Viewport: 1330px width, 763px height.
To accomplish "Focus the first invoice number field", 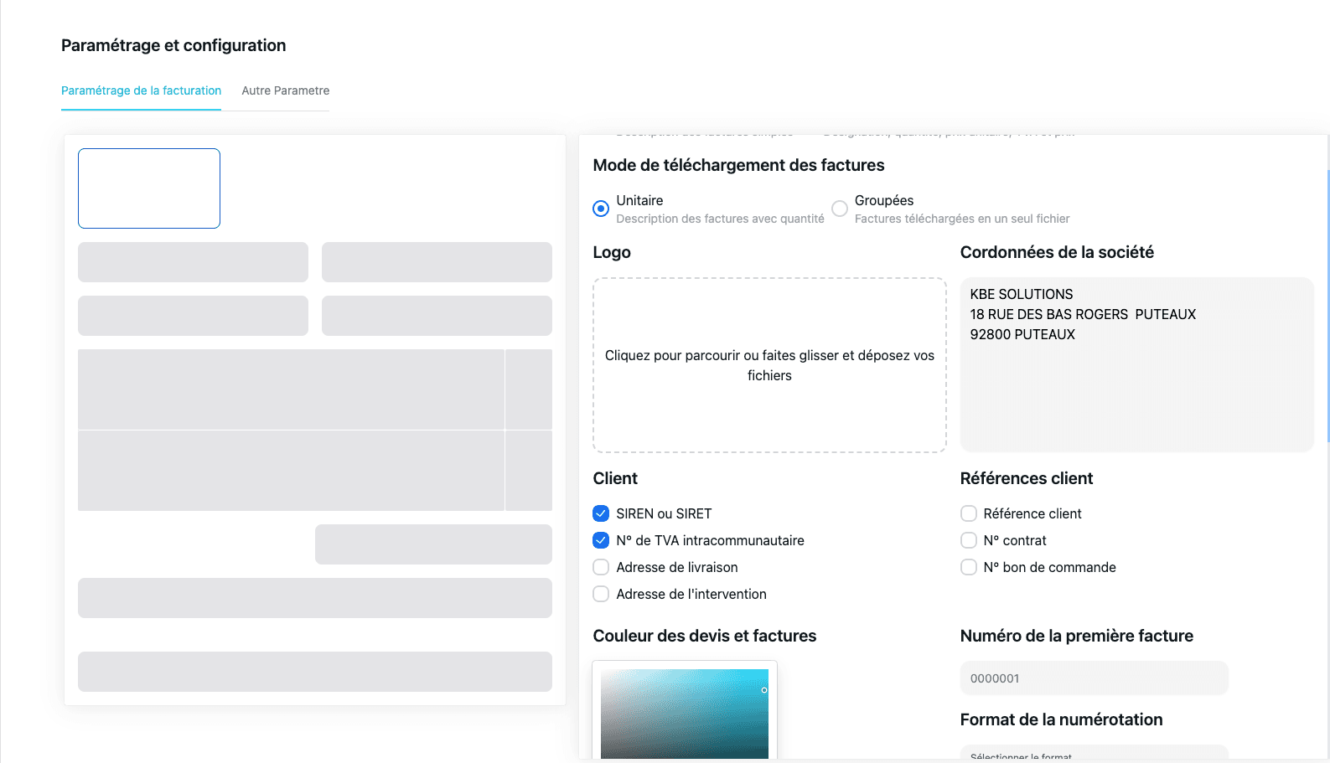I will pos(1094,678).
